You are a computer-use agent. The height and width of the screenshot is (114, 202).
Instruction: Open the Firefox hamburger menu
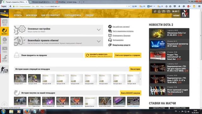tap(199, 6)
